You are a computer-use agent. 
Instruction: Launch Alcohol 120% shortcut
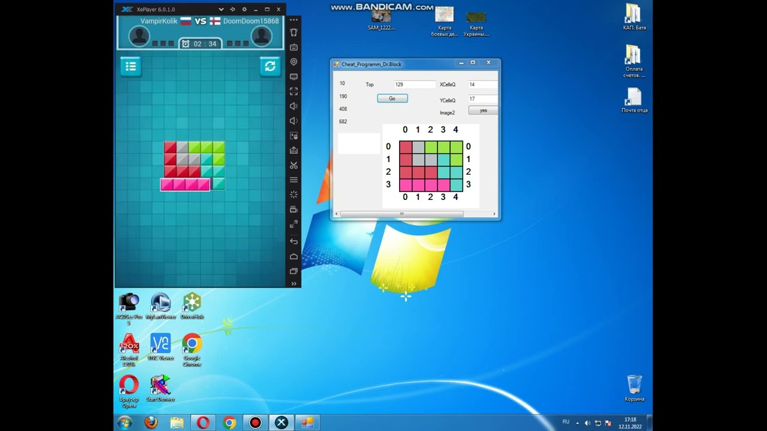(129, 350)
